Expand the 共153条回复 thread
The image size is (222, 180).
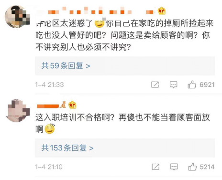67,148
